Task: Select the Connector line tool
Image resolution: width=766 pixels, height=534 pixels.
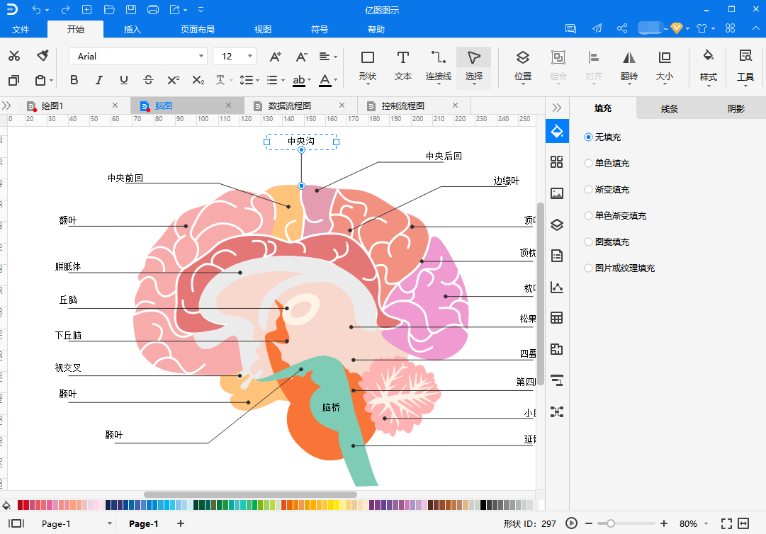Action: 438,67
